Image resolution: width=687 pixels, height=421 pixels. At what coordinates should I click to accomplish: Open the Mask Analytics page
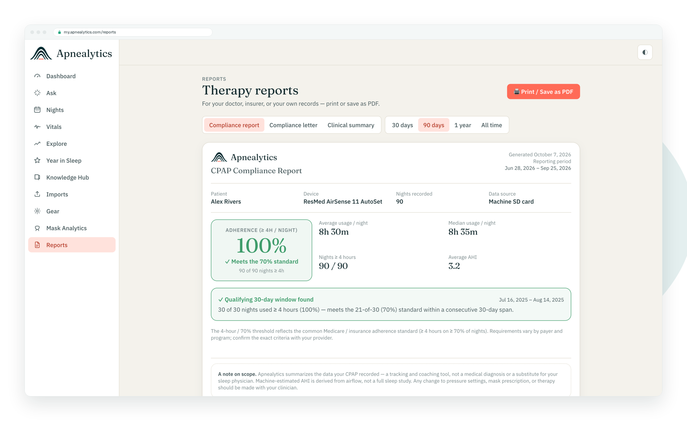pos(72,228)
